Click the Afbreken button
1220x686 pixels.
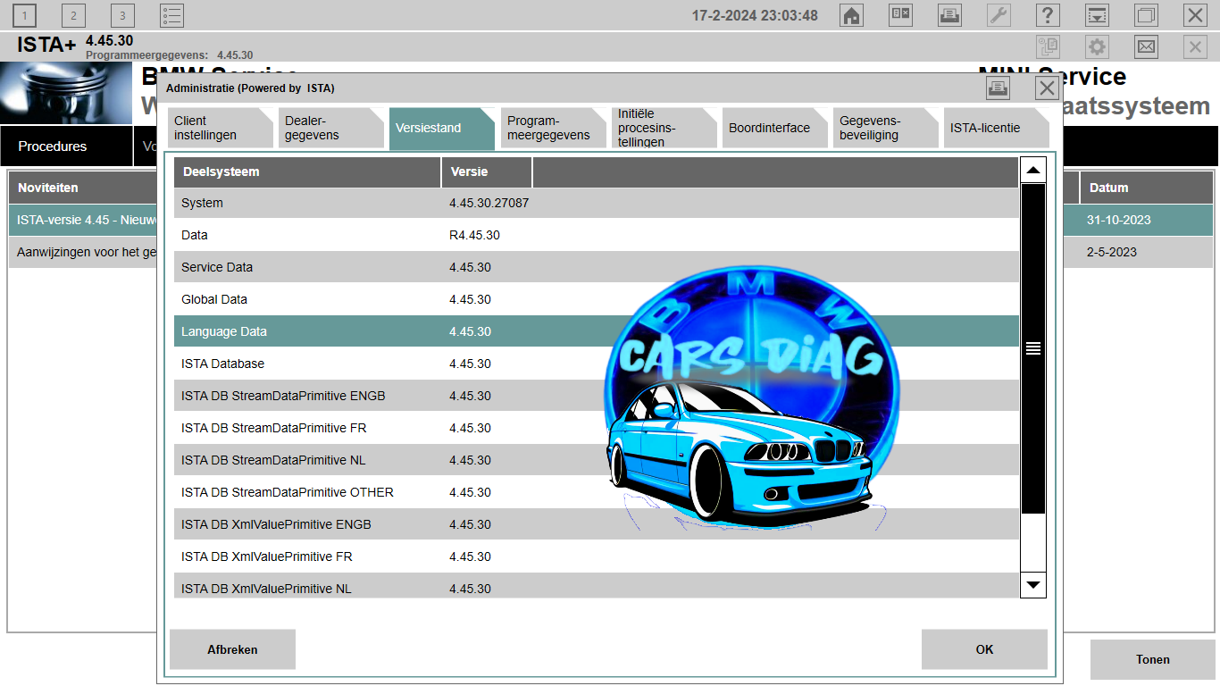click(232, 649)
